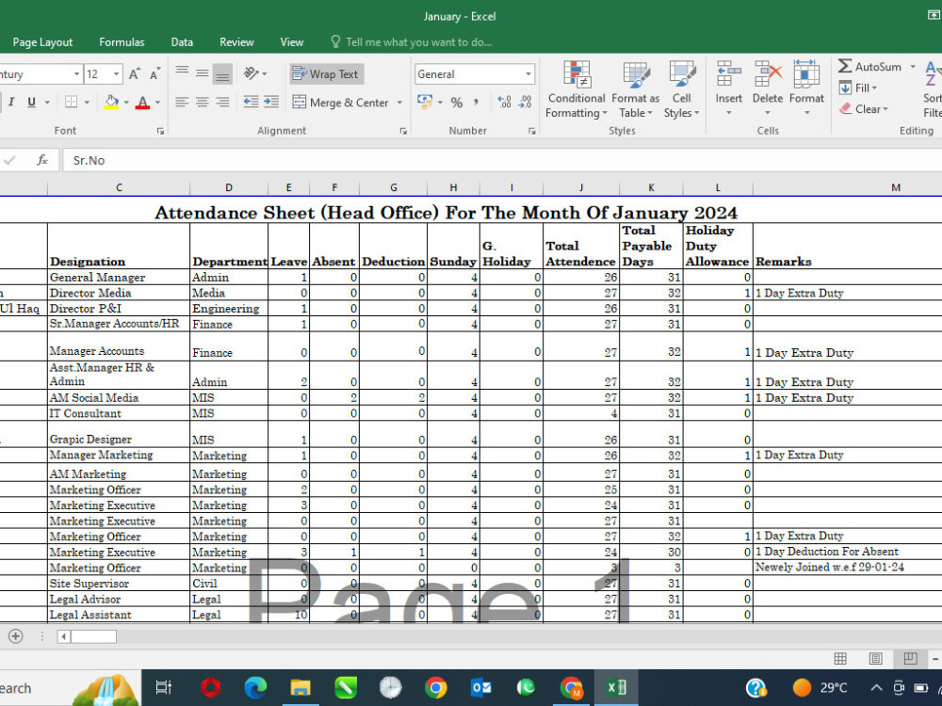Set bottom vertical alignment
Screen dimensions: 942x706
click(x=222, y=73)
